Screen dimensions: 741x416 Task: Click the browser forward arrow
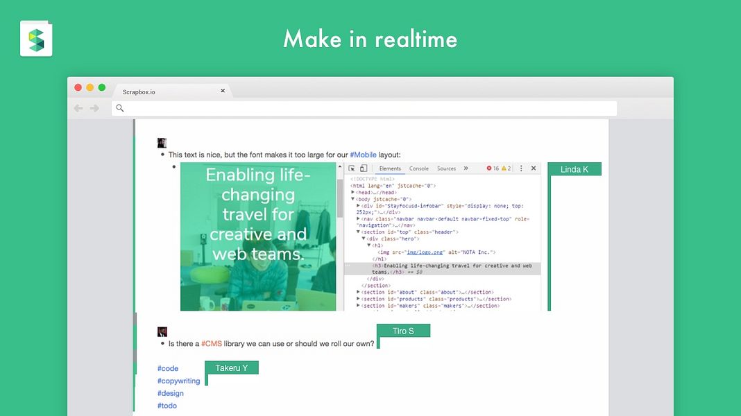94,108
